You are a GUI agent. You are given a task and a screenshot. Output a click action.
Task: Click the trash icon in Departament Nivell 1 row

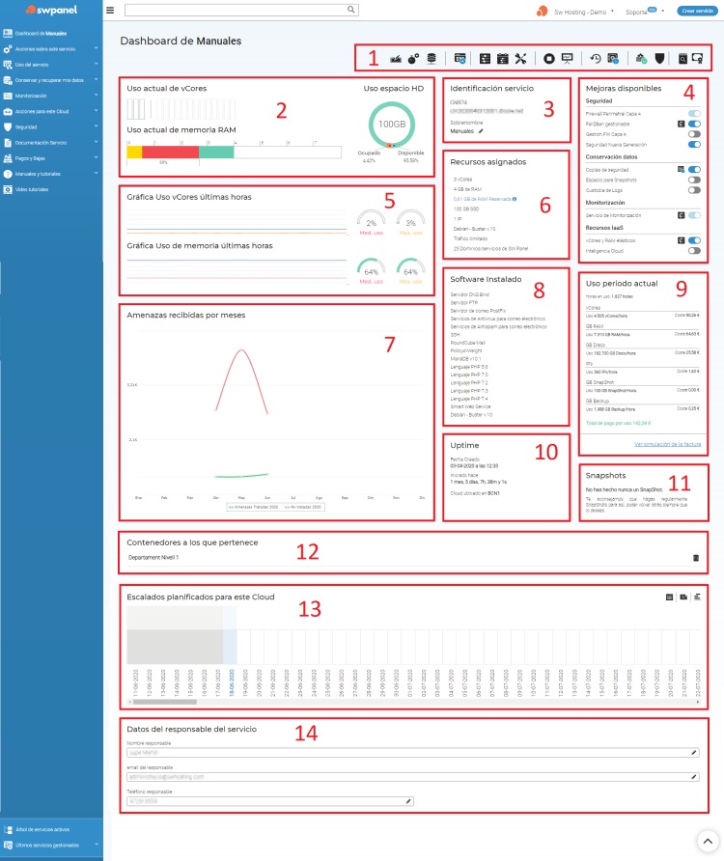(x=696, y=558)
